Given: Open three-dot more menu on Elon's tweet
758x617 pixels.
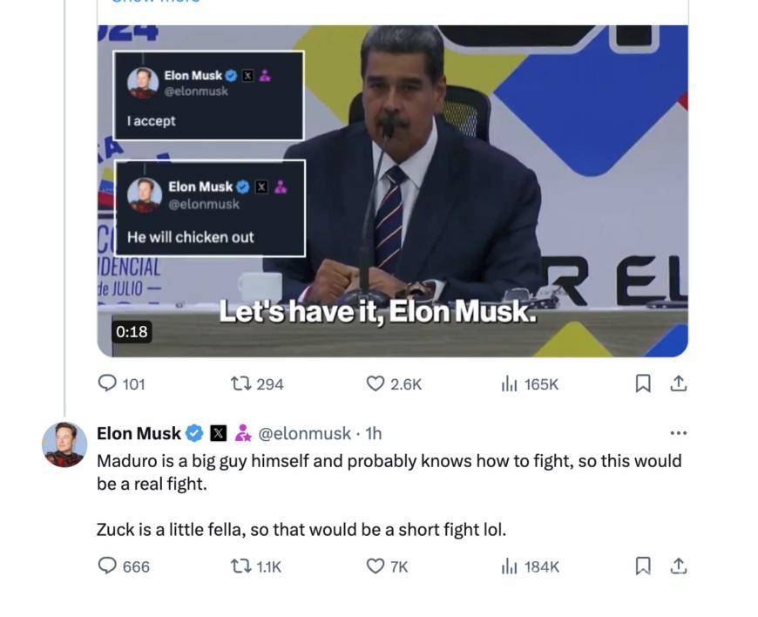Looking at the screenshot, I should pos(679,433).
